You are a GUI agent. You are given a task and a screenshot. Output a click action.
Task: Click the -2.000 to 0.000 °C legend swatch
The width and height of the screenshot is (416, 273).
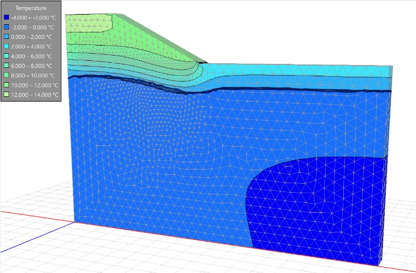(6, 27)
